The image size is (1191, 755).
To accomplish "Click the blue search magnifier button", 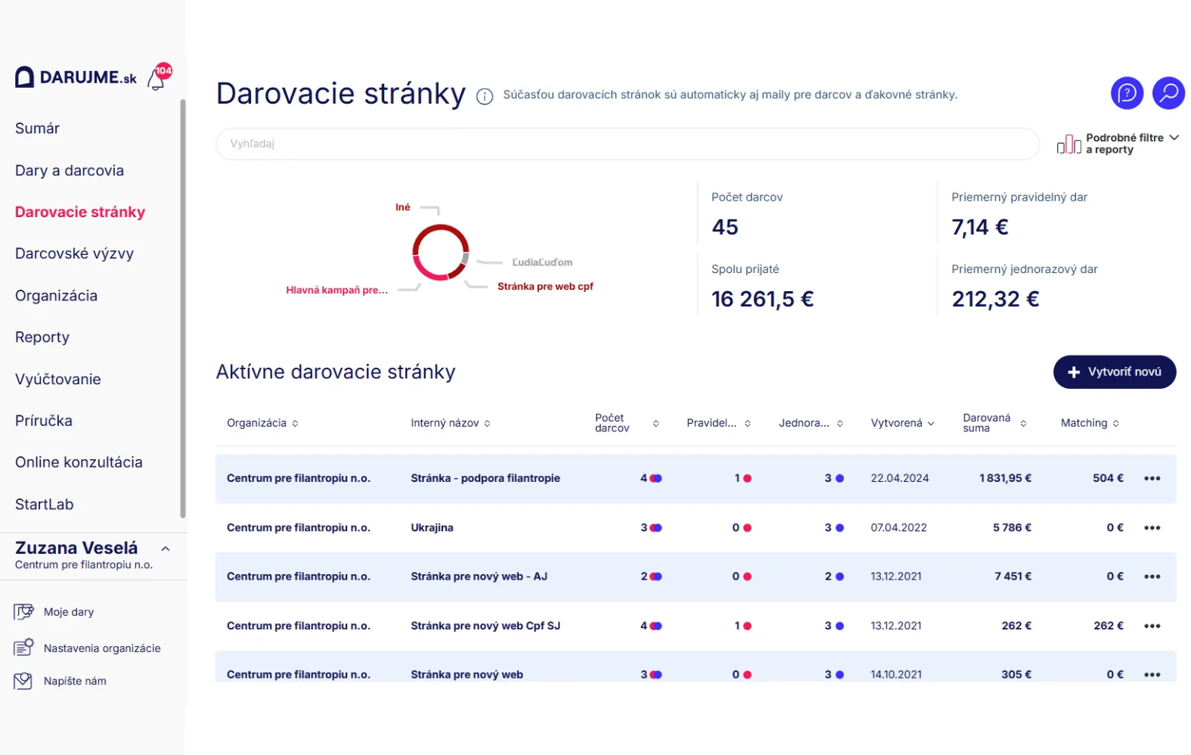I will coord(1168,93).
